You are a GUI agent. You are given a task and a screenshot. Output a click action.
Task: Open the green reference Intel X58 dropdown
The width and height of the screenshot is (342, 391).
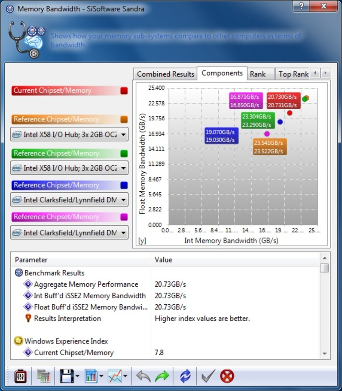pos(69,168)
